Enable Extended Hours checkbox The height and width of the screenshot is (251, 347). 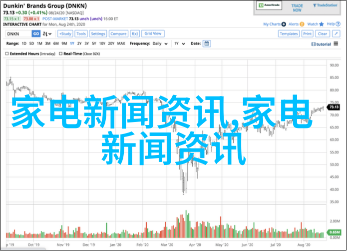click(x=7, y=53)
